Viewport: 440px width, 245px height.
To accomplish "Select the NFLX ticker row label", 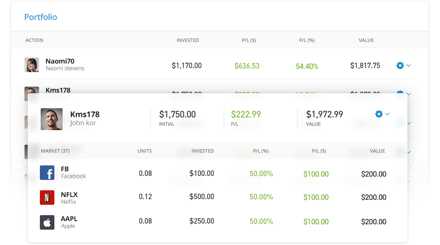I will 69,194.
